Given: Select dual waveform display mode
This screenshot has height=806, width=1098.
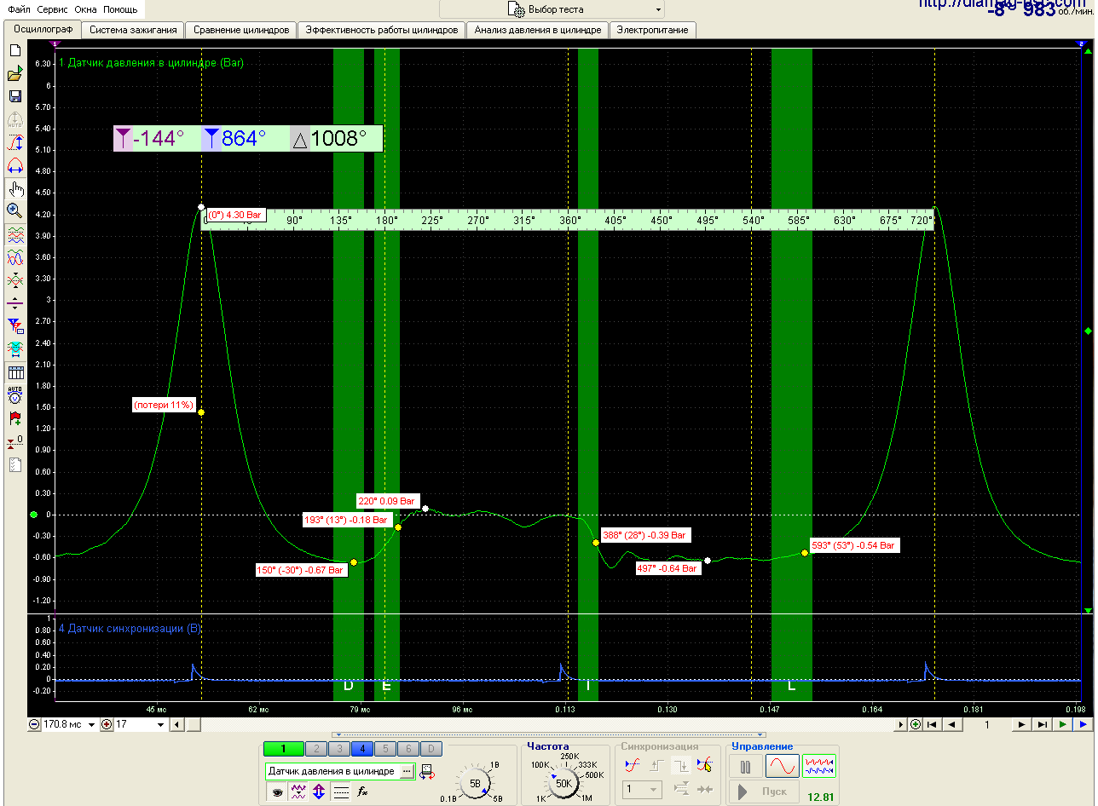Looking at the screenshot, I should click(819, 767).
